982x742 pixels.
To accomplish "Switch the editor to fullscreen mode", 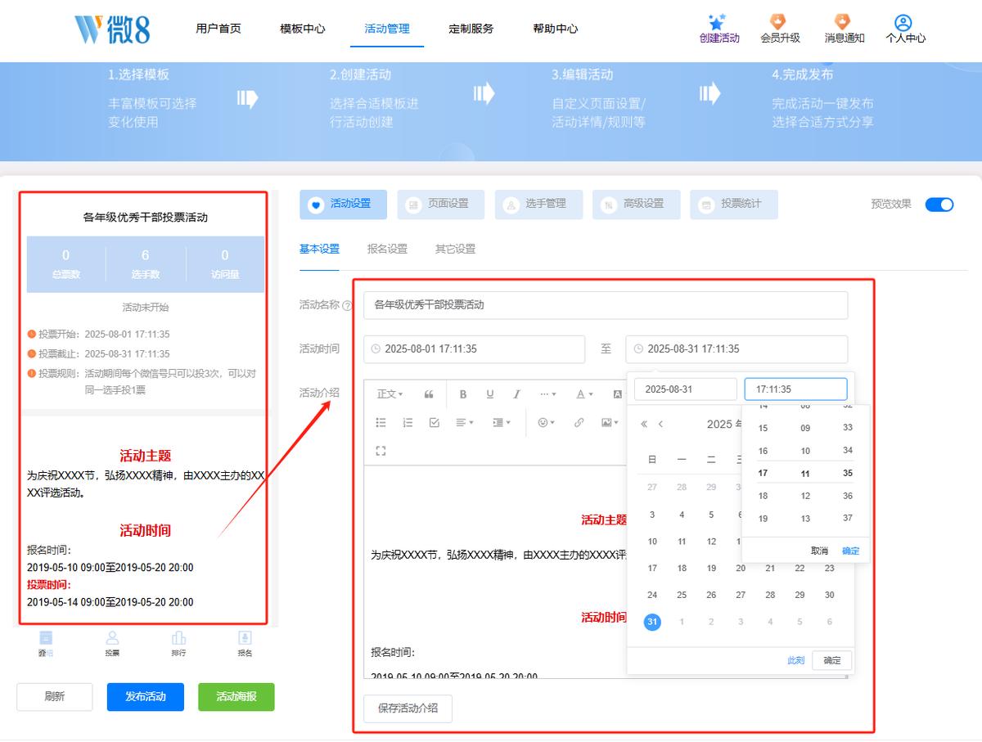I will [x=381, y=451].
